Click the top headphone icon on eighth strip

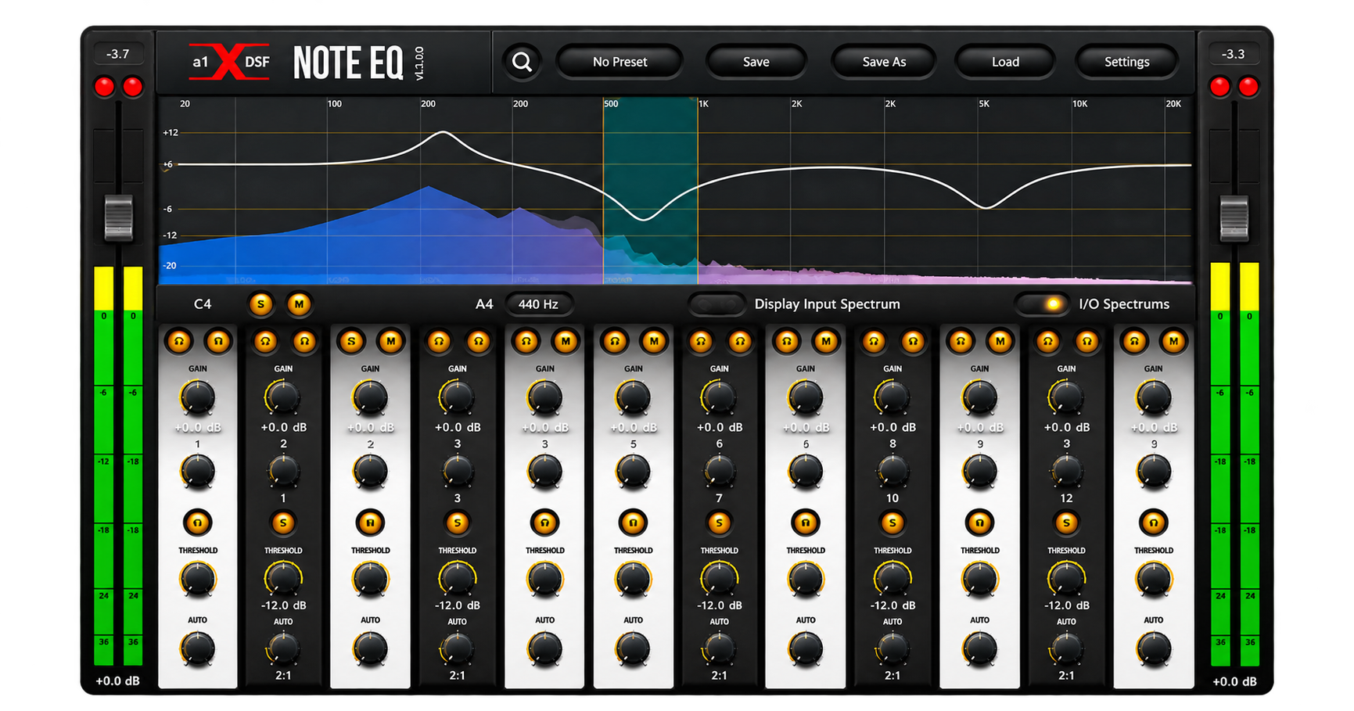point(787,341)
